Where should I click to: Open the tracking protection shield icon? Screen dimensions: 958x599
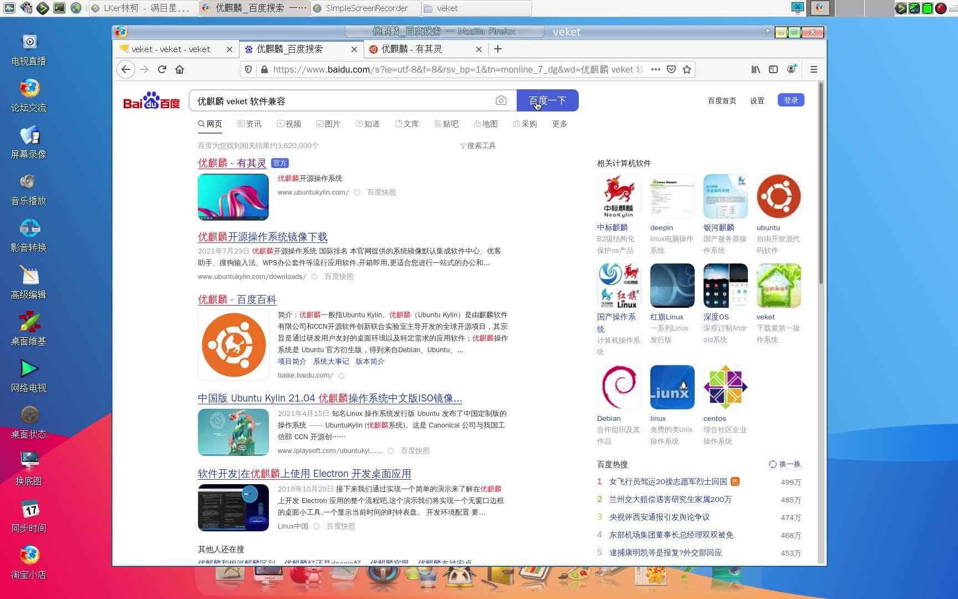(248, 69)
